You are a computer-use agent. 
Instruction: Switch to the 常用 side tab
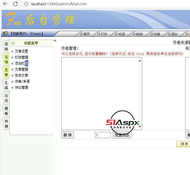click(6, 47)
